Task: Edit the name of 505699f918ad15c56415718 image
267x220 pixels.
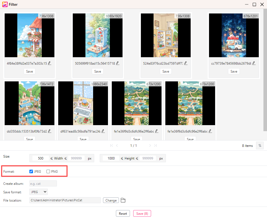Action: [118, 63]
